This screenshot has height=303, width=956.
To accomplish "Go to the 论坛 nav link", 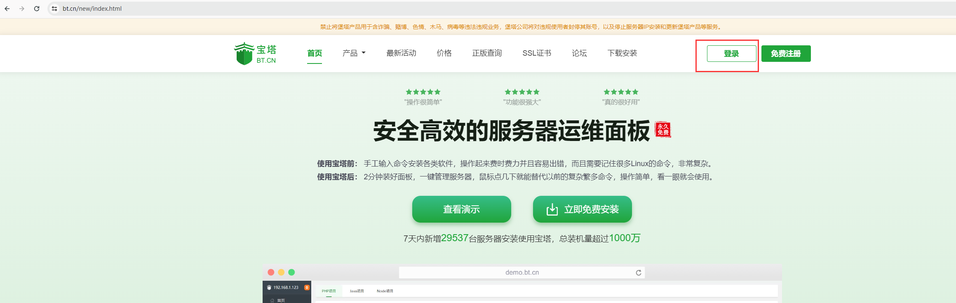I will tap(579, 53).
